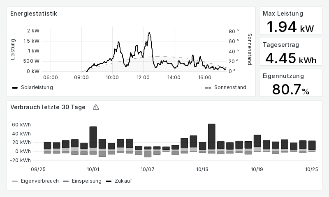Click the solar power curve's highest peak
The height and width of the screenshot is (197, 329).
[149, 33]
